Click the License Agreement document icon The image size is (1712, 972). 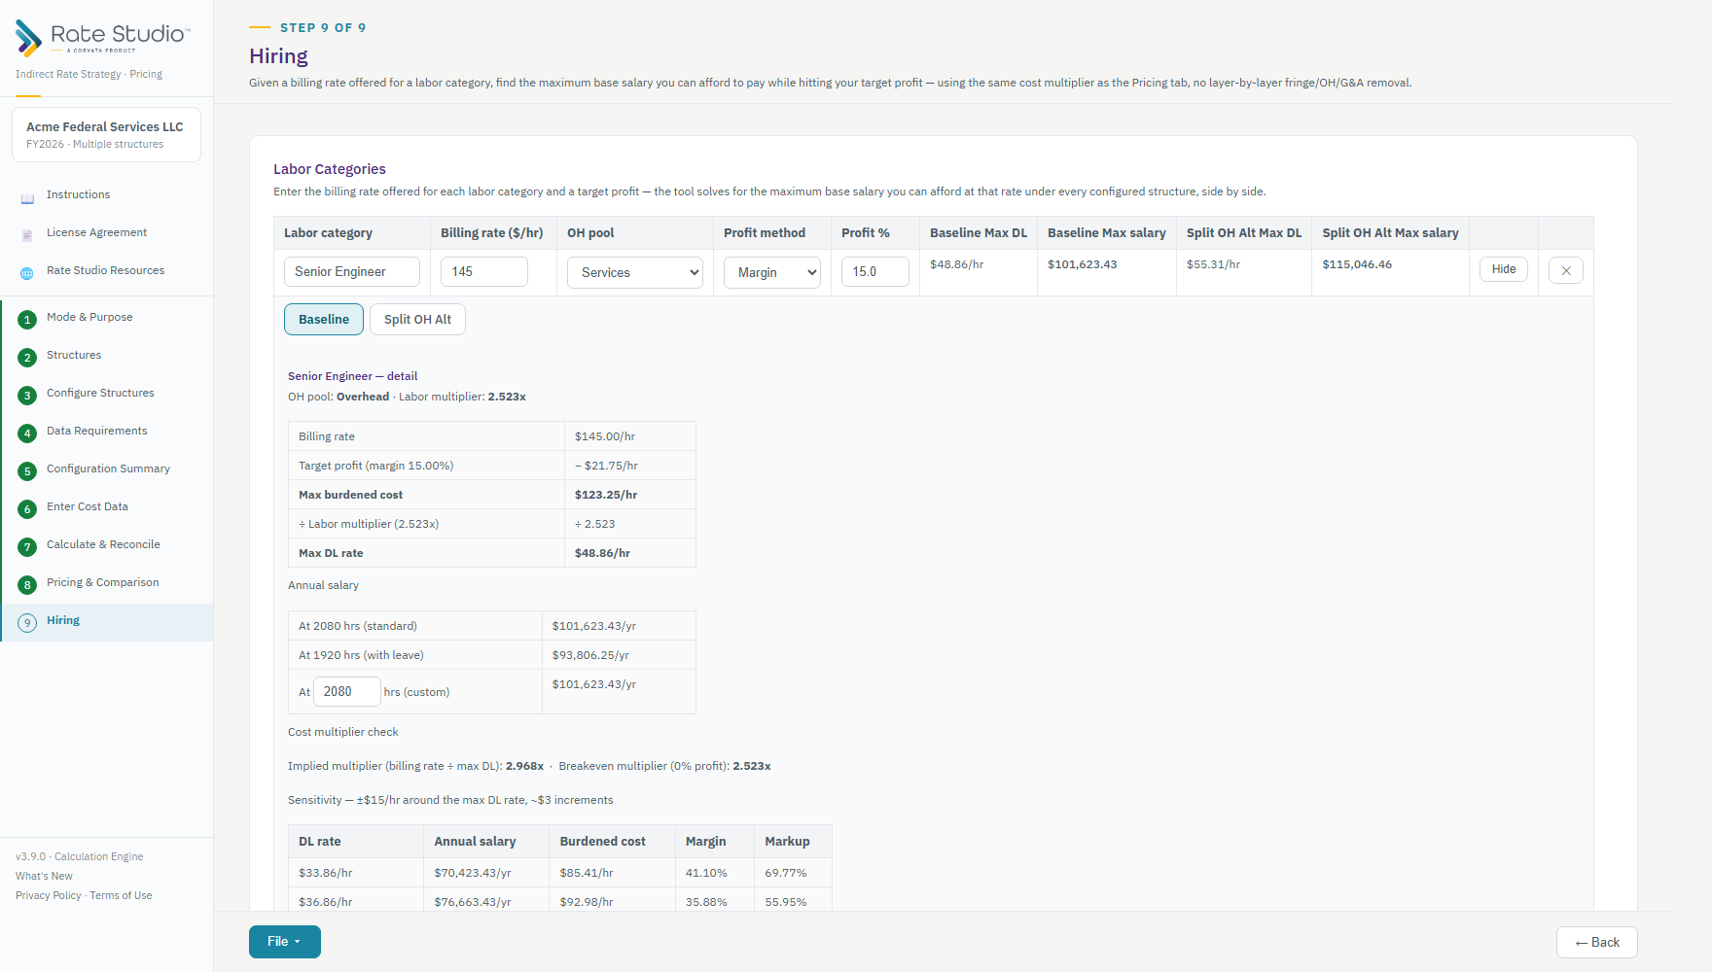[27, 235]
